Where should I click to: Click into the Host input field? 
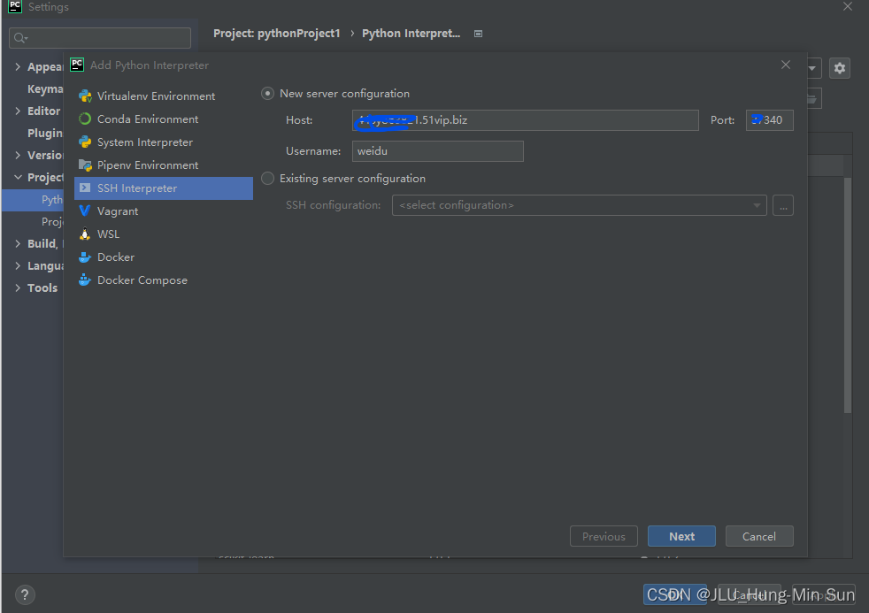pyautogui.click(x=526, y=120)
